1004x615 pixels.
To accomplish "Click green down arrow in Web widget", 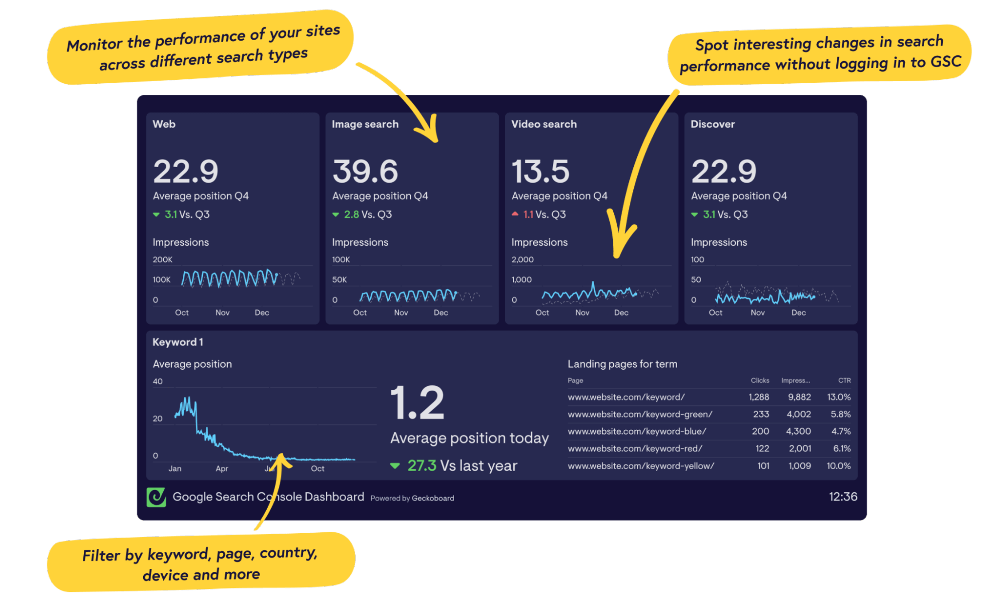I will tap(156, 215).
